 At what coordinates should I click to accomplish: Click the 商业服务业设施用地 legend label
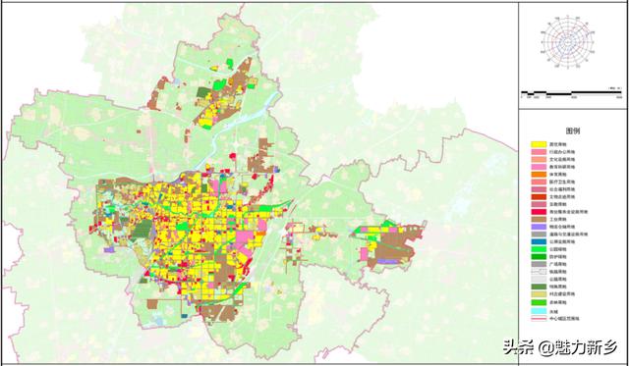tap(568, 211)
